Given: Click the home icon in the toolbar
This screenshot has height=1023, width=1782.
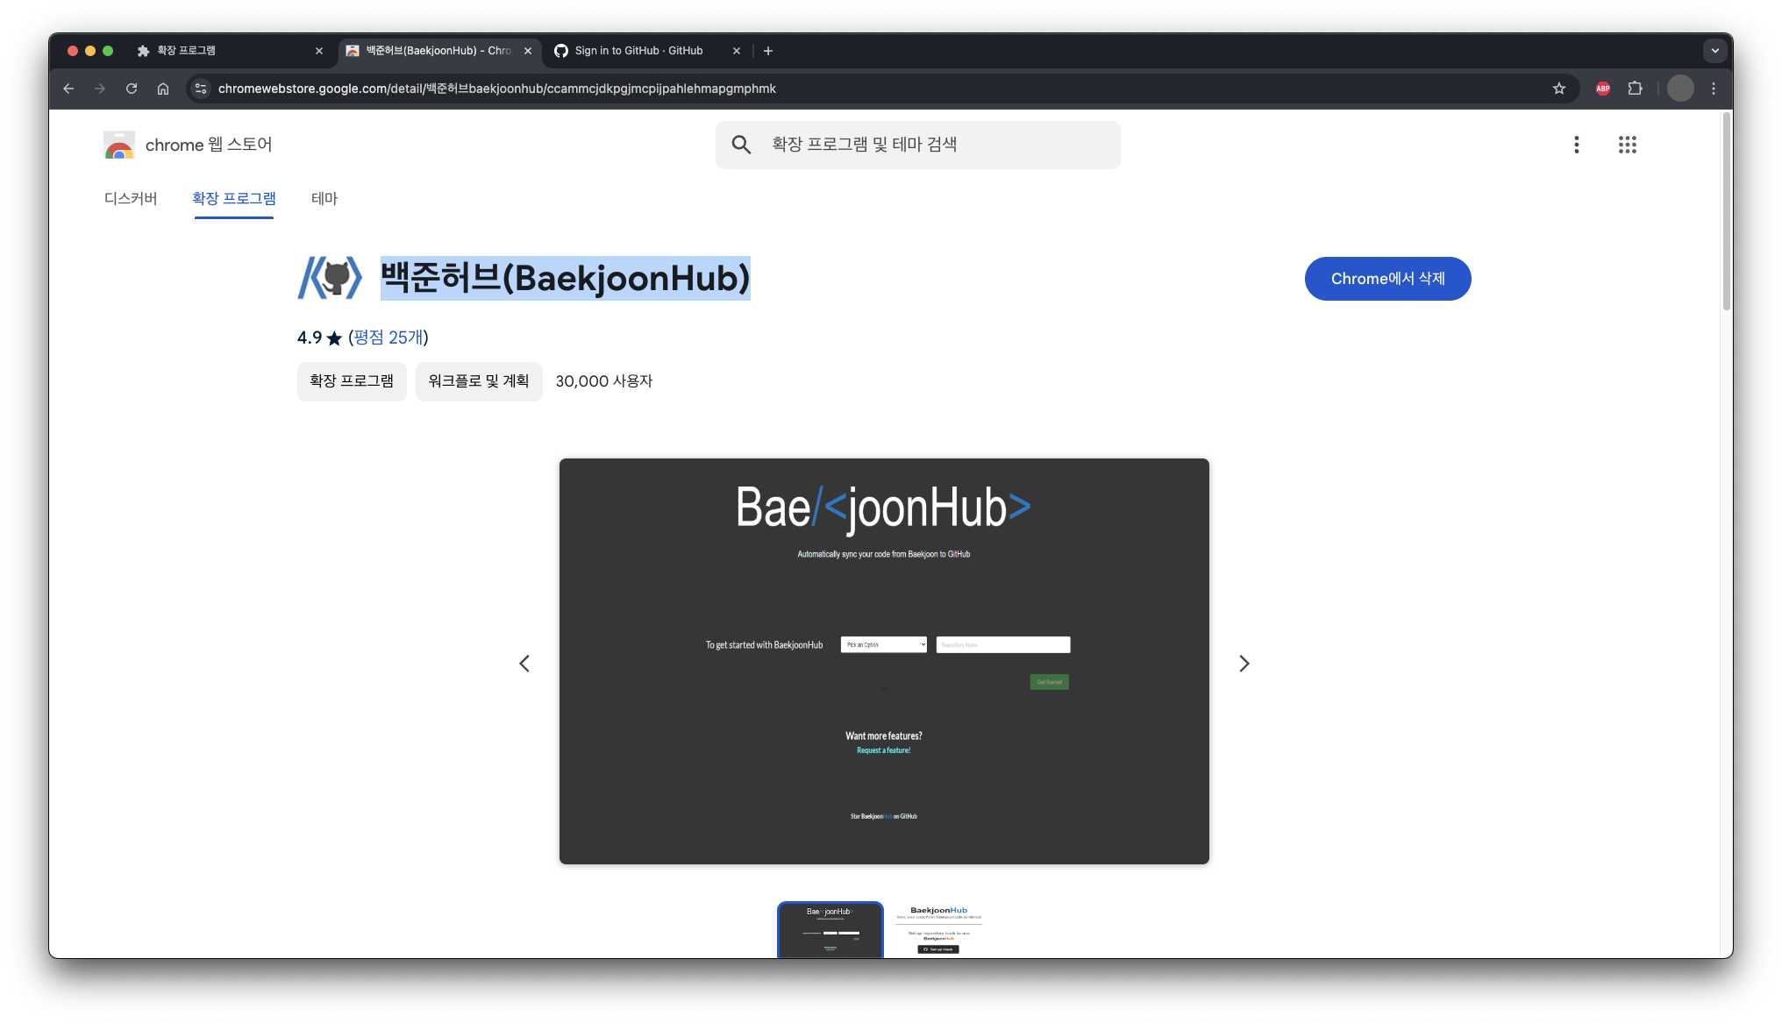Looking at the screenshot, I should [x=163, y=89].
